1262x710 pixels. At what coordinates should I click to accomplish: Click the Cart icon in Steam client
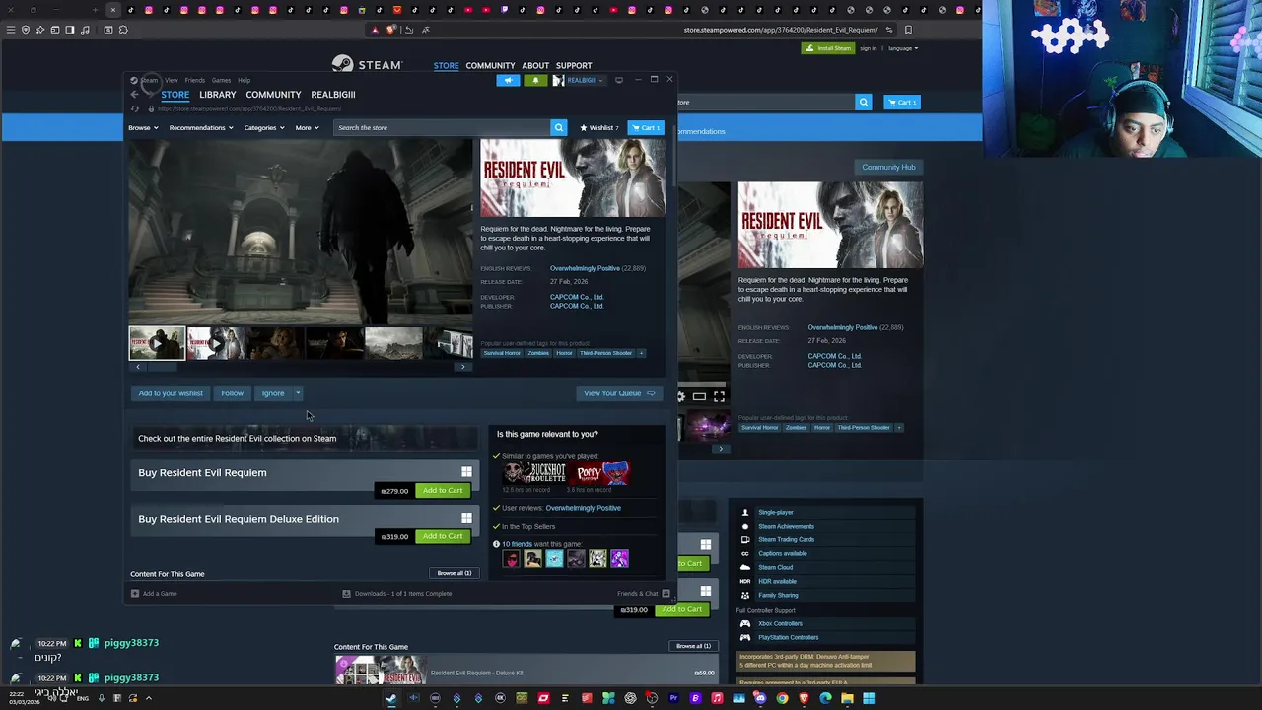pyautogui.click(x=647, y=127)
